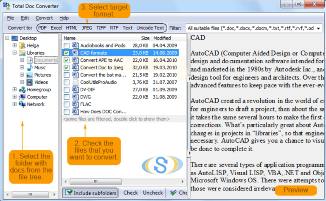
Task: Sort files by the Name column header
Action: click(x=95, y=38)
